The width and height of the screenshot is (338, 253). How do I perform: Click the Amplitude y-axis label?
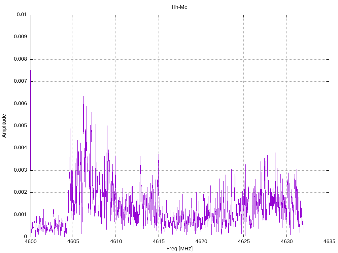click(x=4, y=126)
